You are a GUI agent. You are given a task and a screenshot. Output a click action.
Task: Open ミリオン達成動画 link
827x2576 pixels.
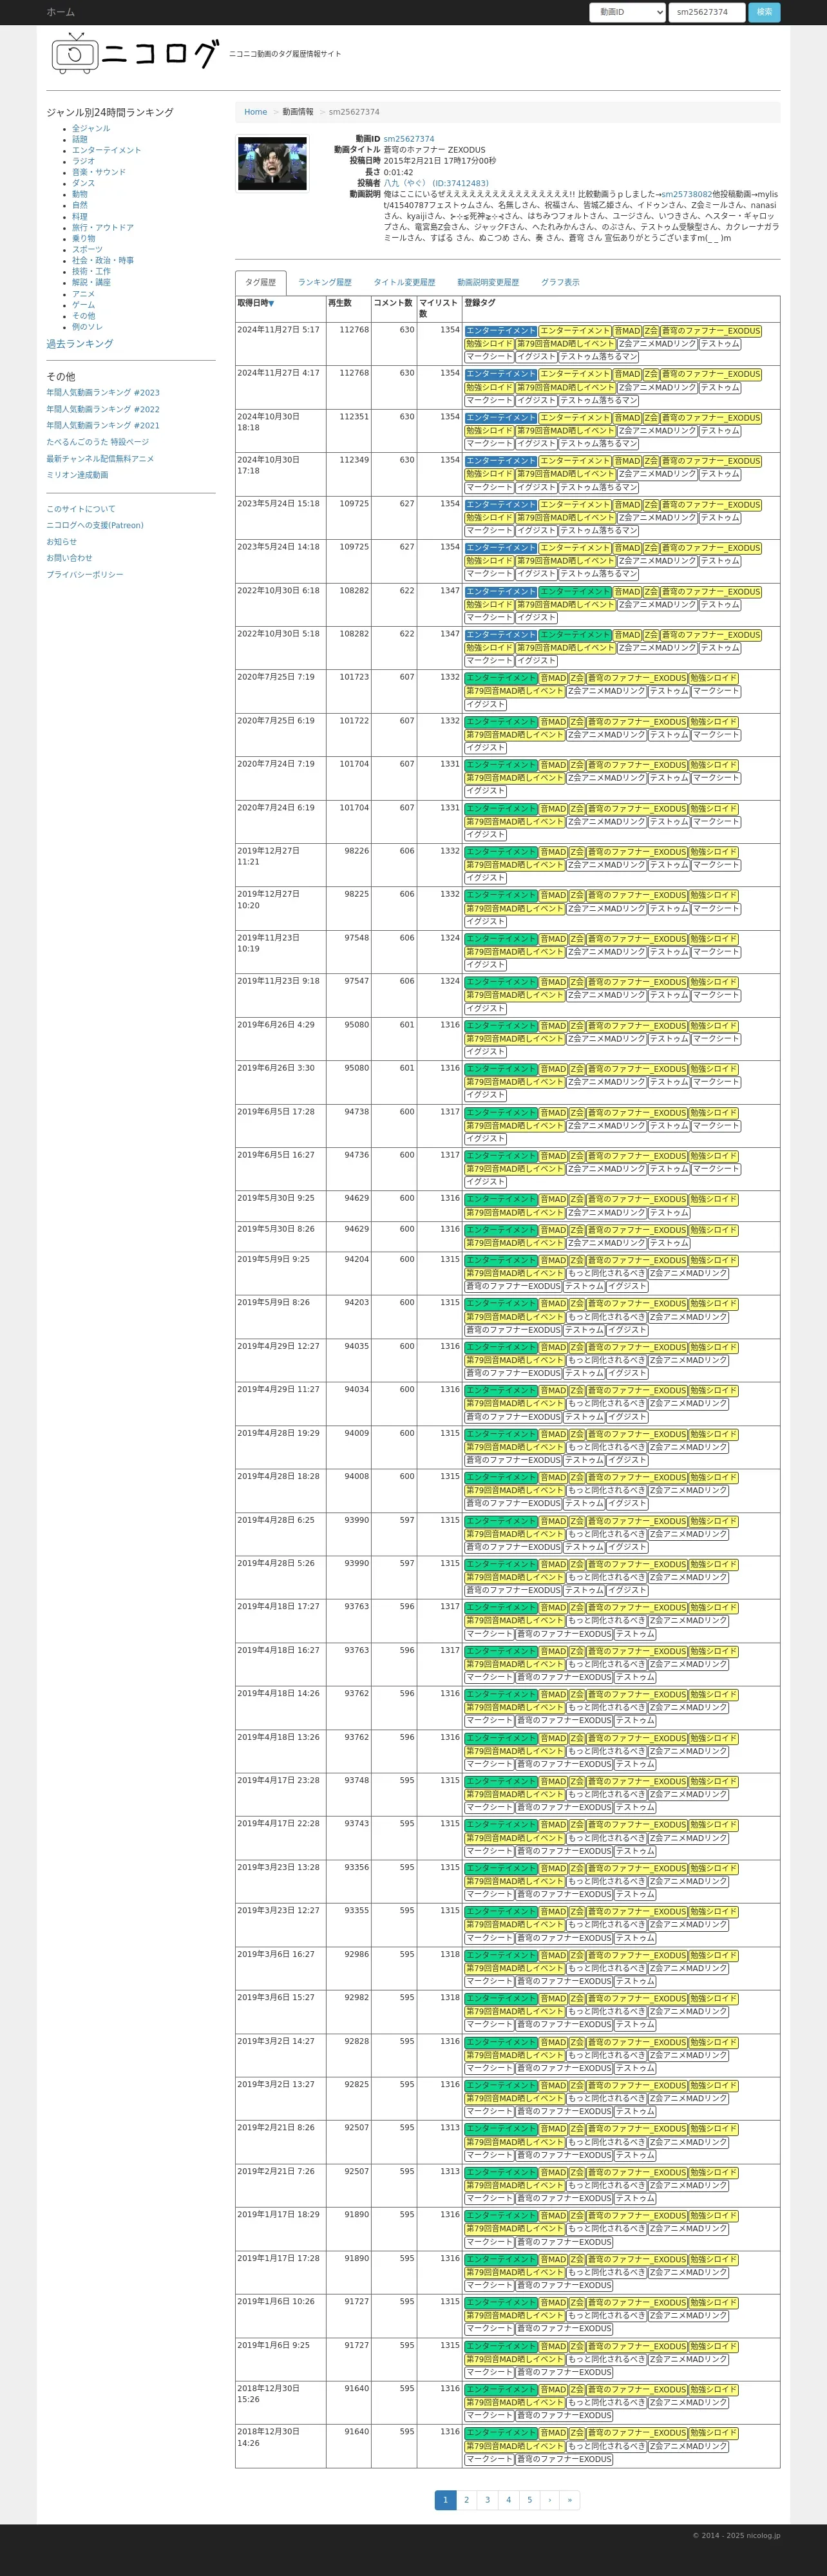[77, 475]
